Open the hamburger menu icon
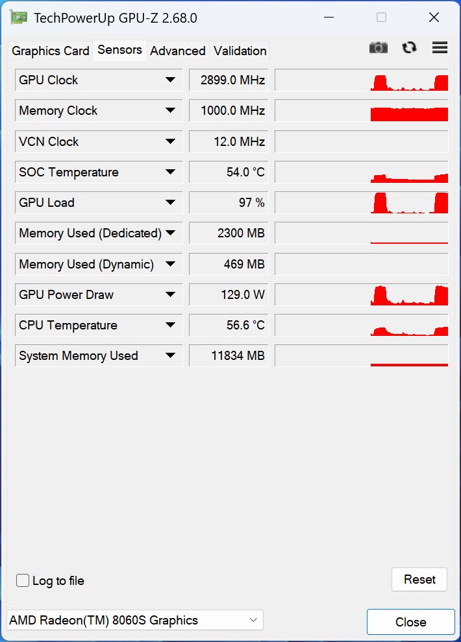Screen dimensions: 461x642 click(x=440, y=47)
